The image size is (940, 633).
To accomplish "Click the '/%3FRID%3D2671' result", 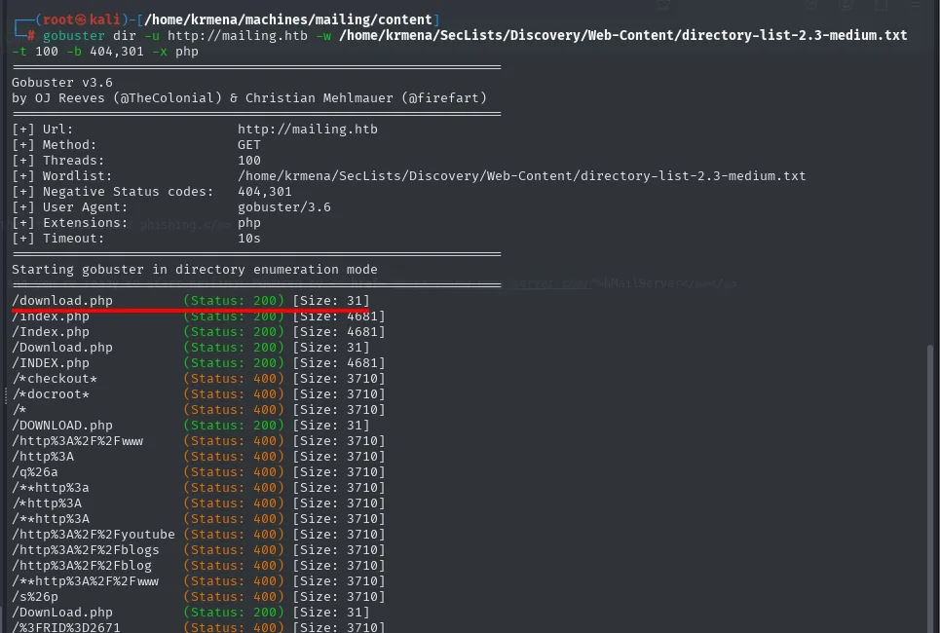I will coord(66,627).
